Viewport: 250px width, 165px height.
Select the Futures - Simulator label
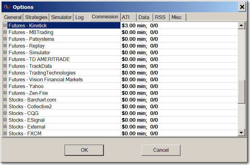click(29, 52)
